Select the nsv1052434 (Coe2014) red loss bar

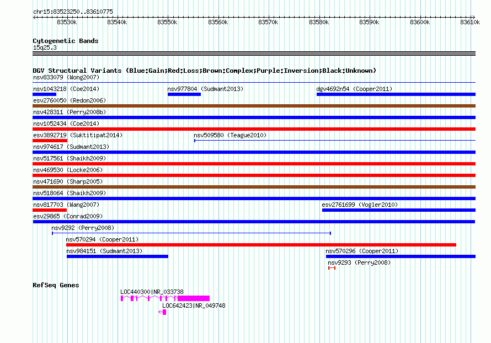(x=254, y=129)
